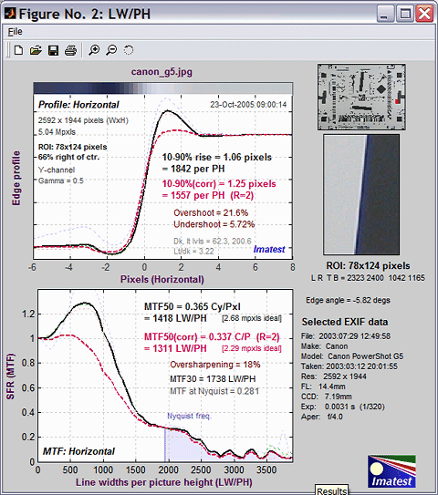Viewport: 438px width, 495px height.
Task: Click the canon_g5.jpg title text
Action: point(162,72)
